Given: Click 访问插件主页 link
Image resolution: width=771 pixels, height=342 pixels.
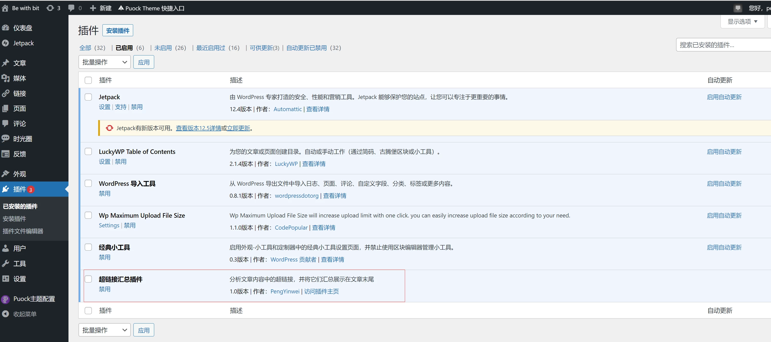Looking at the screenshot, I should click(321, 291).
